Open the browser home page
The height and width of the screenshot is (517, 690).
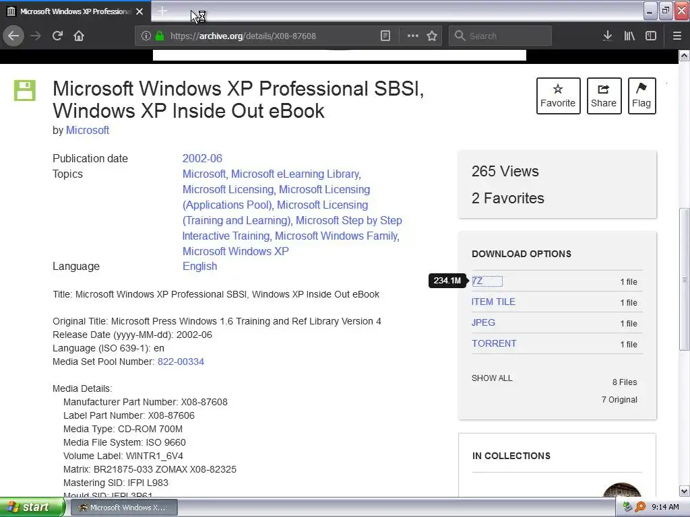point(79,36)
